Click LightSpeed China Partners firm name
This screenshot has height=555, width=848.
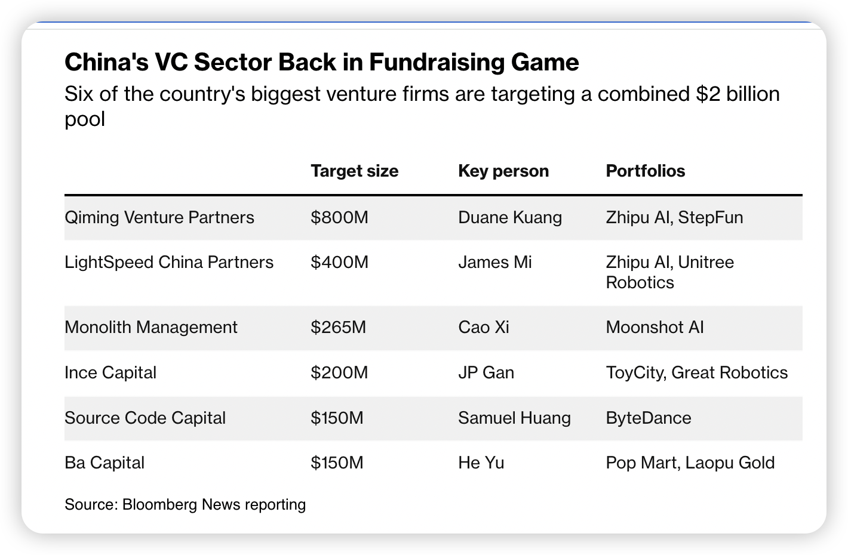pyautogui.click(x=169, y=263)
